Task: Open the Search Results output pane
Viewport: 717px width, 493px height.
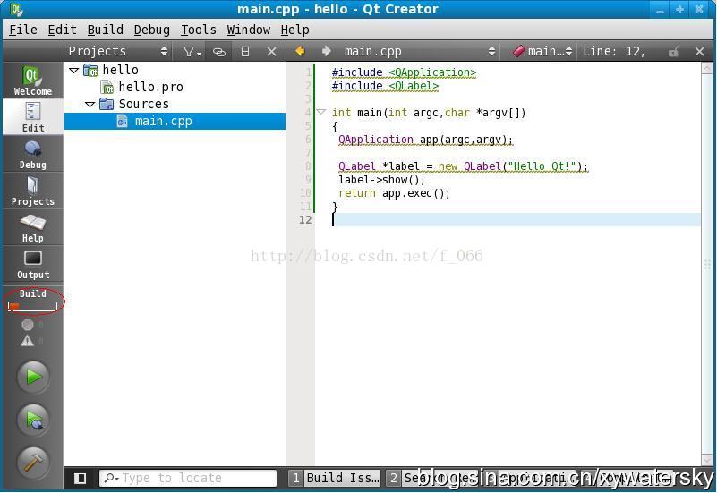Action: pyautogui.click(x=431, y=478)
